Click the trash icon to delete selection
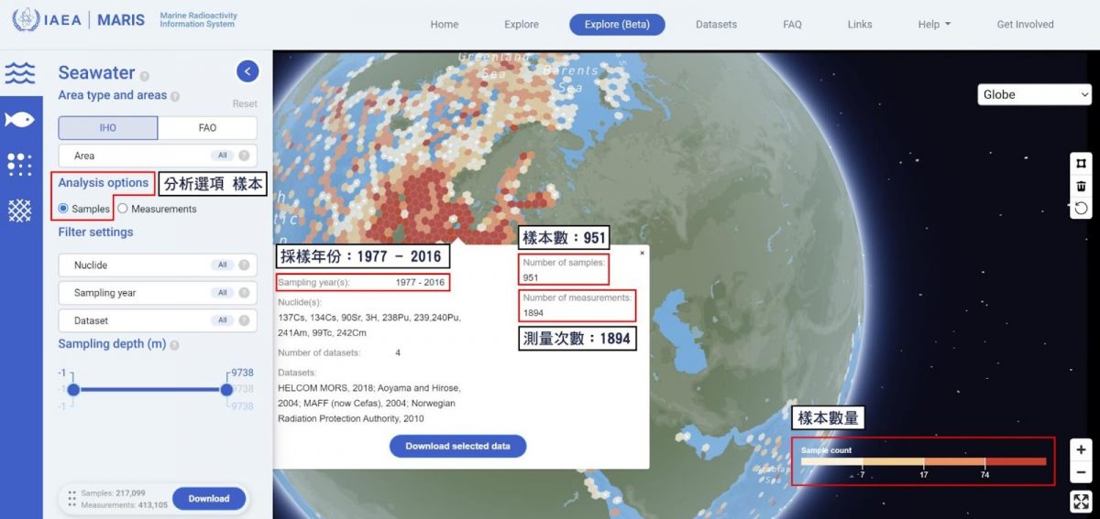1100x519 pixels. click(x=1081, y=186)
